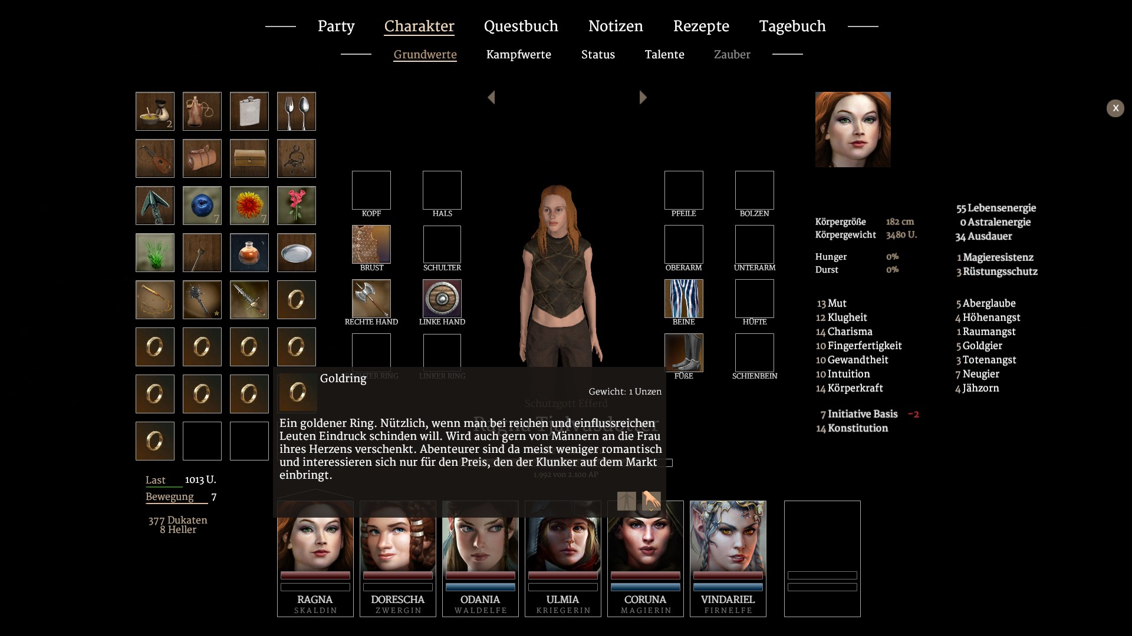Select the soup bowl and sack item
This screenshot has width=1132, height=636.
(155, 111)
